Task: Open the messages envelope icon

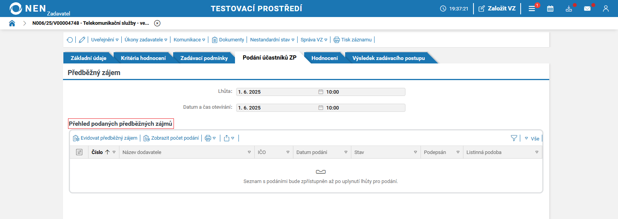Action: [587, 9]
